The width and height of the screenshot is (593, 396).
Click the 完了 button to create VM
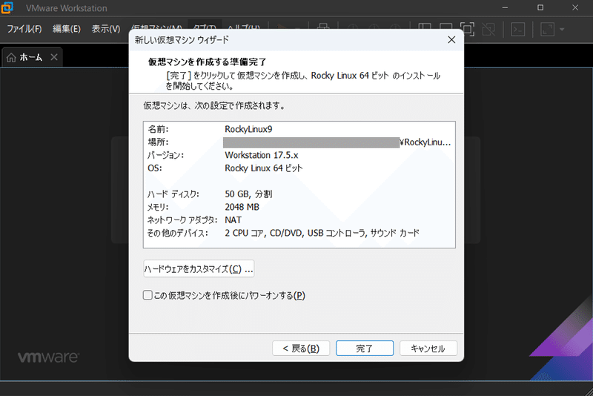coord(365,349)
